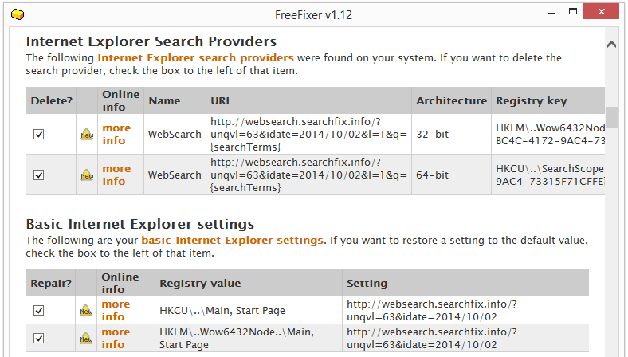Follow the basic Internet Explorer settings link

pos(232,240)
